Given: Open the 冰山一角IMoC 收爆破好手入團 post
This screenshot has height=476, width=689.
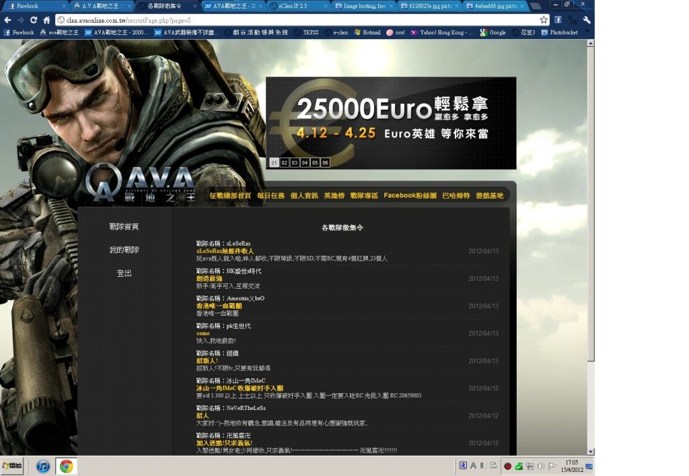Looking at the screenshot, I should click(240, 388).
